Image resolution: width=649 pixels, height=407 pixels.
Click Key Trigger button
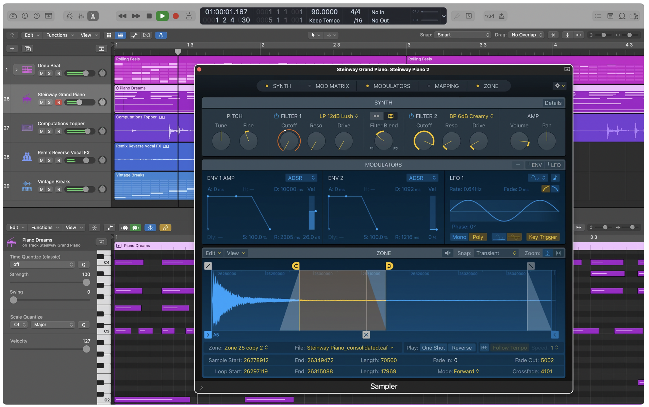(543, 237)
